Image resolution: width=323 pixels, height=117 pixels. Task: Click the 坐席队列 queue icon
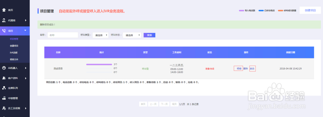(x=4, y=88)
